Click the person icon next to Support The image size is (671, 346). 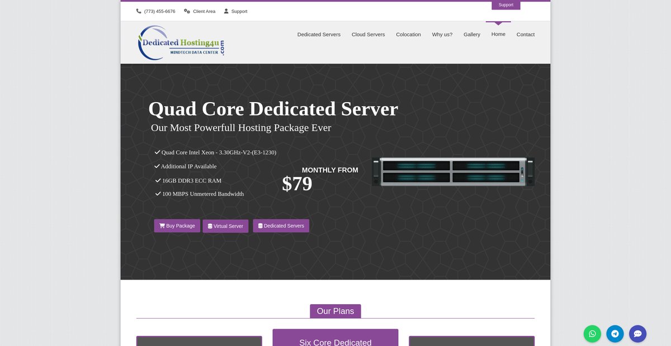(x=226, y=11)
